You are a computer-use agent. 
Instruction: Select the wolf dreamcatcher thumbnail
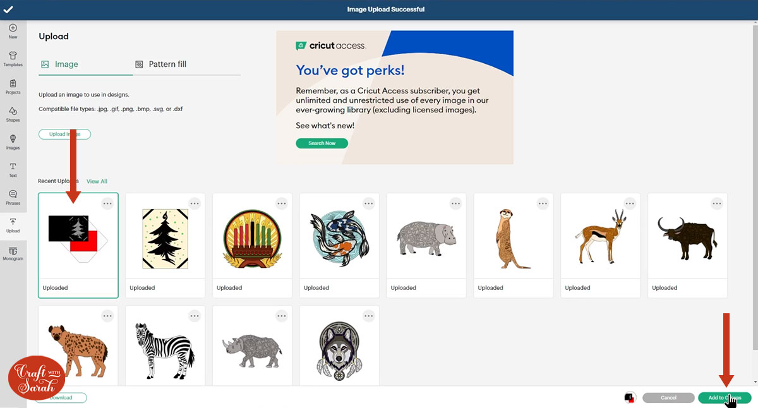[x=339, y=347]
